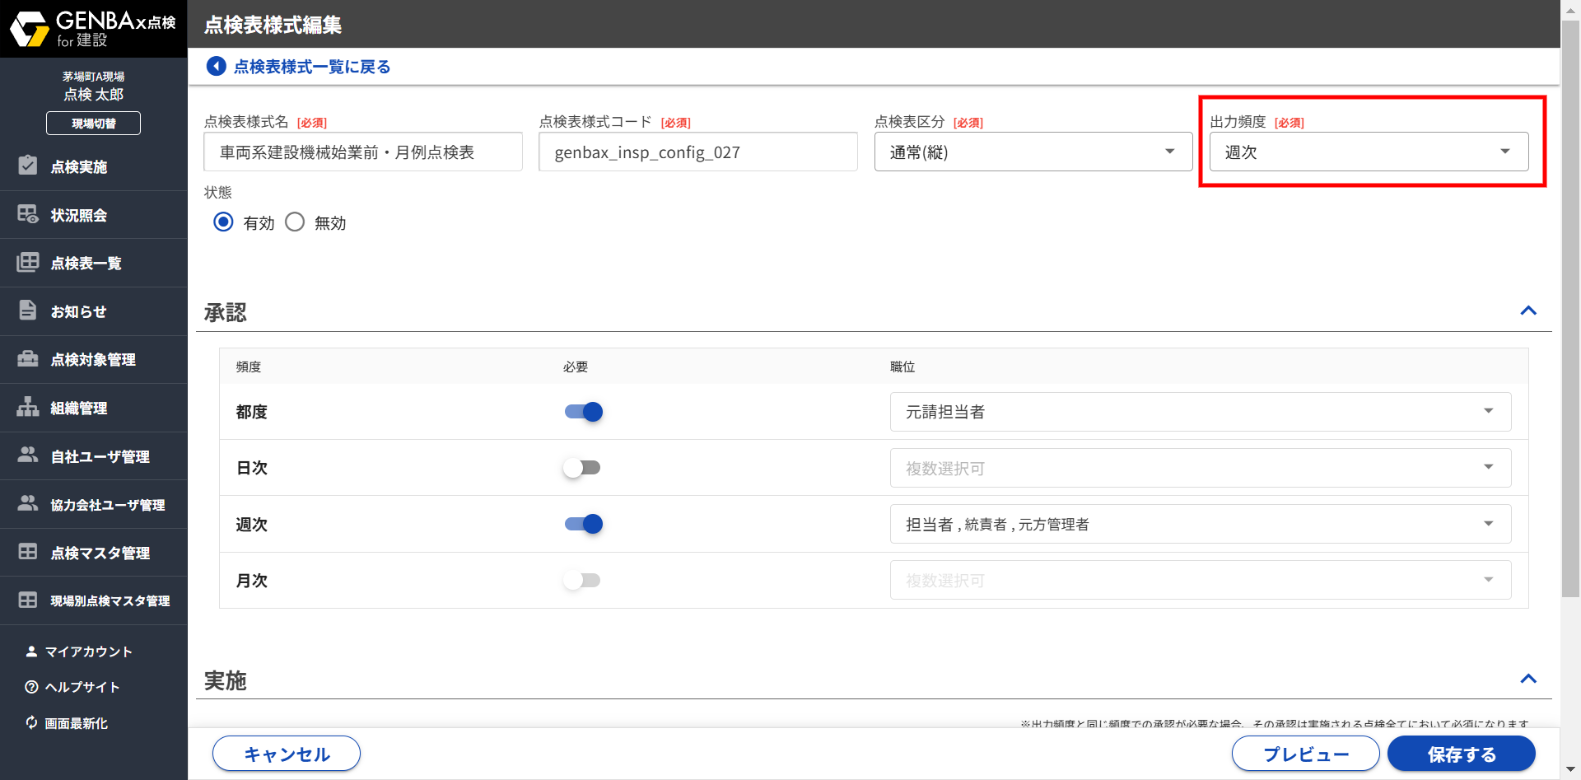
Task: Click the back arrow icon beside 点検表様式一覧に戻る
Action: (216, 66)
